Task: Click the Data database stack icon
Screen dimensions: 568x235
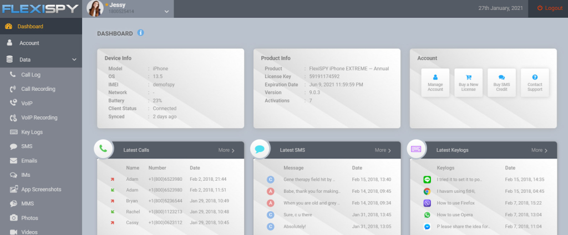Action: click(9, 59)
